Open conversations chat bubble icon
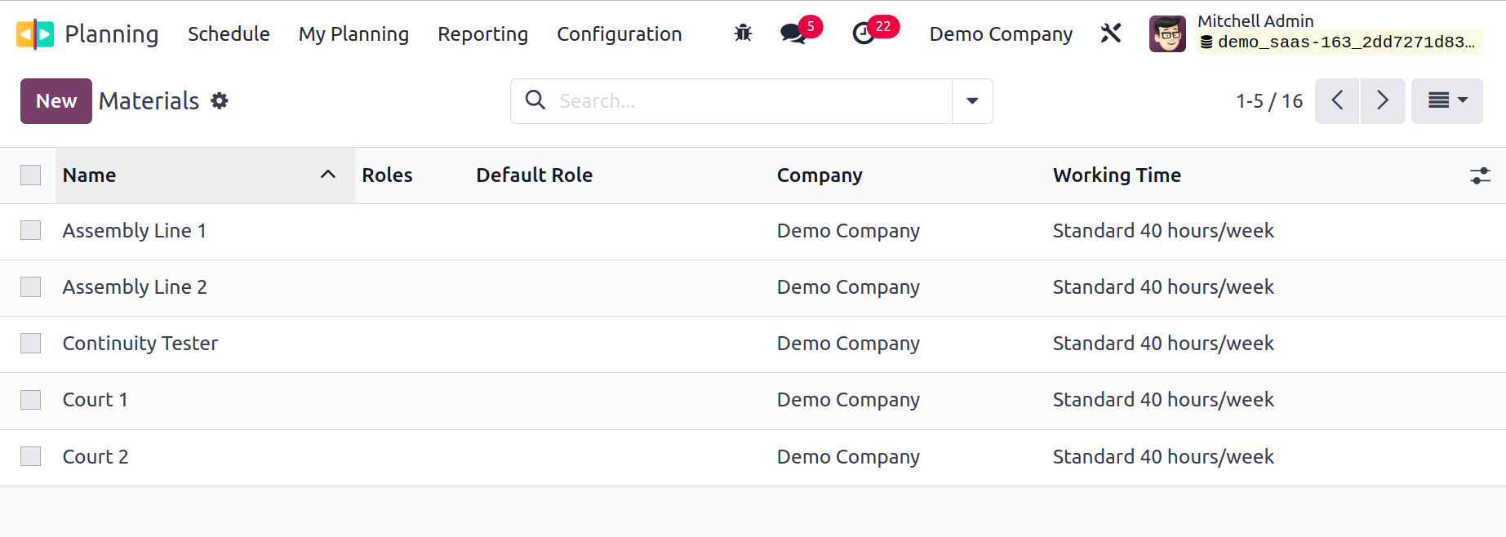Screen dimensions: 1506x537 point(793,33)
